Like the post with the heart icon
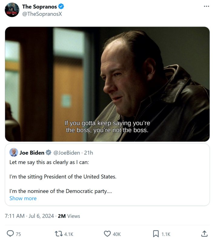Screen dimensions: 215x242 tap(107, 234)
